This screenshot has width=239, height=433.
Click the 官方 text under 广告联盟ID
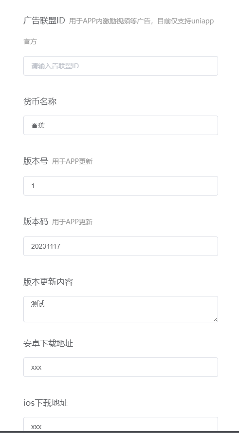pos(30,42)
